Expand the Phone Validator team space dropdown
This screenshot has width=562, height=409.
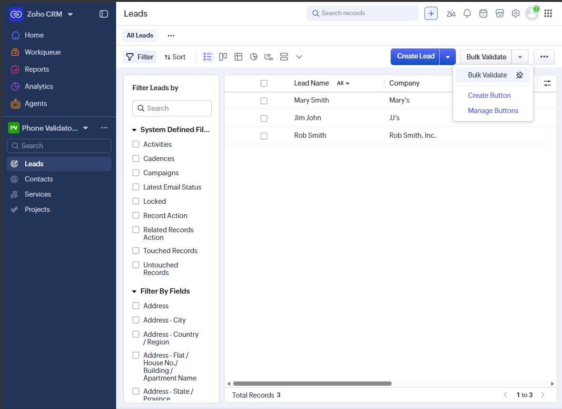tap(85, 128)
